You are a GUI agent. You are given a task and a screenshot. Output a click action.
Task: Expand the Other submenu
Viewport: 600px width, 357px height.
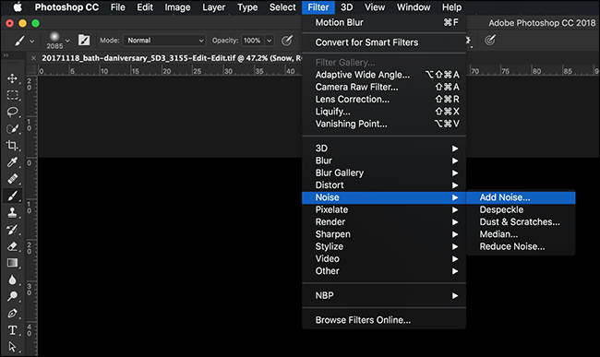tap(384, 270)
